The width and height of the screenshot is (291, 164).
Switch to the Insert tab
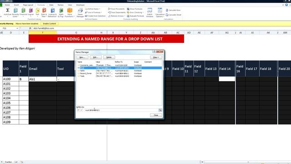pyautogui.click(x=16, y=5)
